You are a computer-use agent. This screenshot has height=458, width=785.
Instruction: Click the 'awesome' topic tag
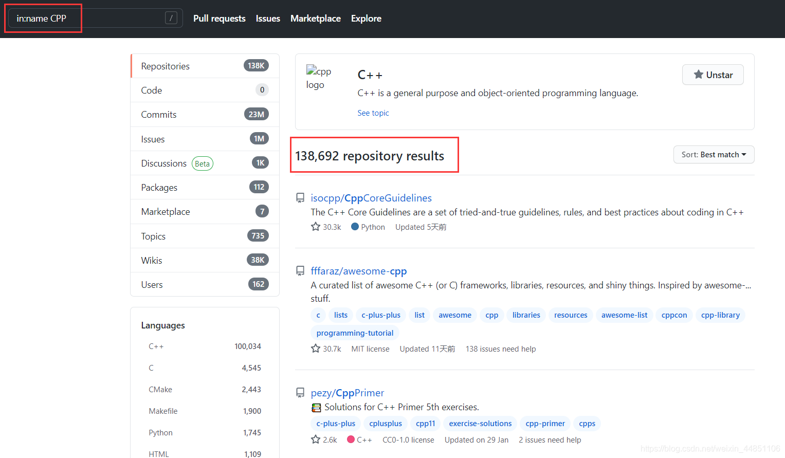tap(455, 315)
